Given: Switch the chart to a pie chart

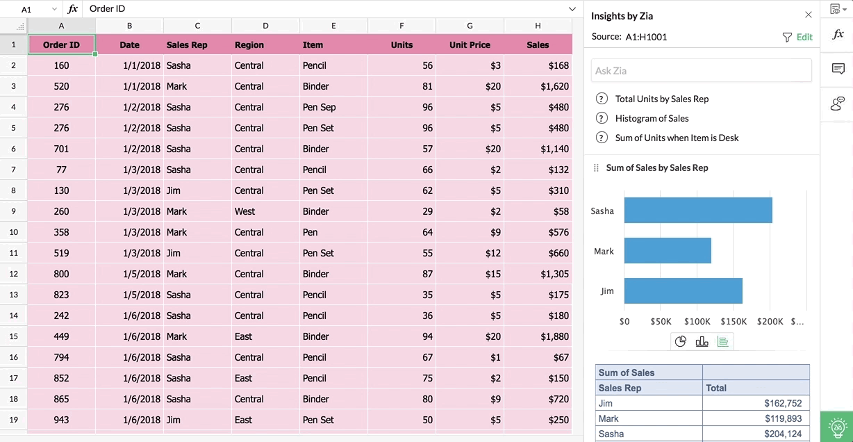Looking at the screenshot, I should (681, 341).
